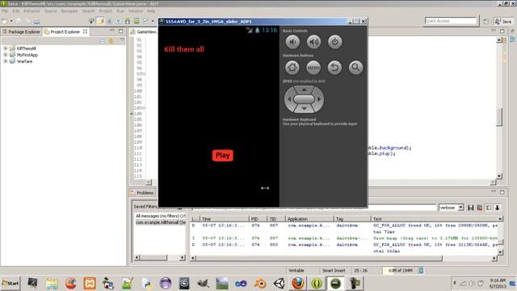Viewport: 517px width, 291px height.
Task: Click the DPAD up arrow
Action: 304,90
